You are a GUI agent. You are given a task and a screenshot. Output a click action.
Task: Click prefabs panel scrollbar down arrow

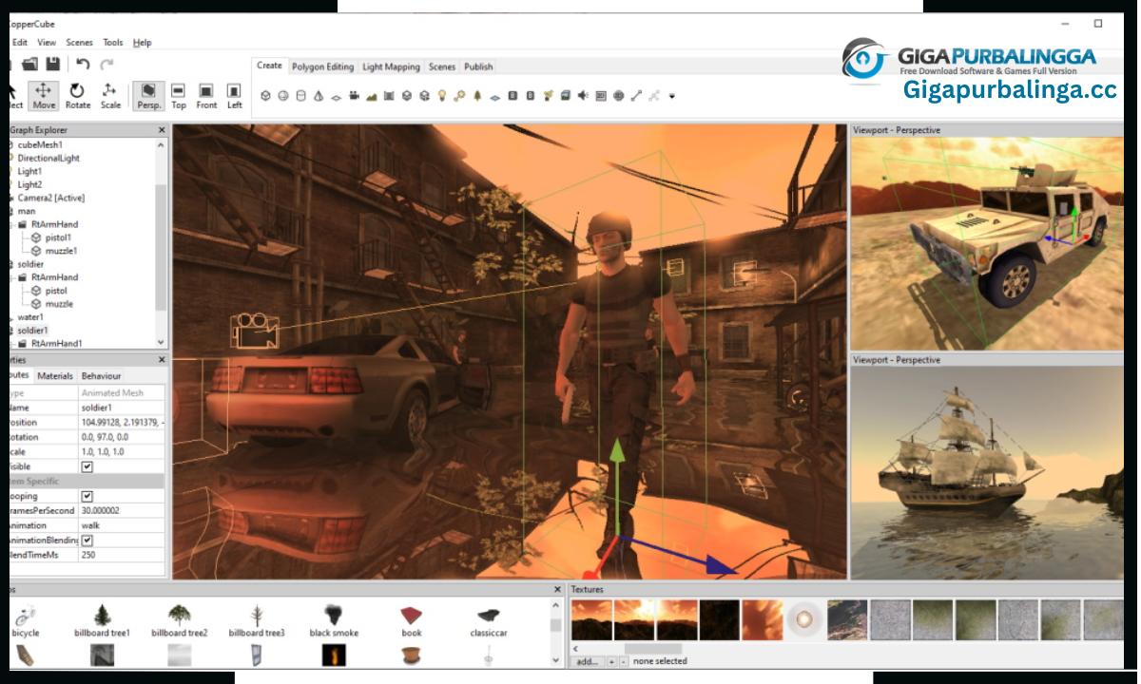556,658
